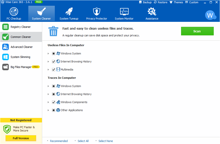The image size is (220, 144).
Task: Click the Full Version button
Action: 21,138
